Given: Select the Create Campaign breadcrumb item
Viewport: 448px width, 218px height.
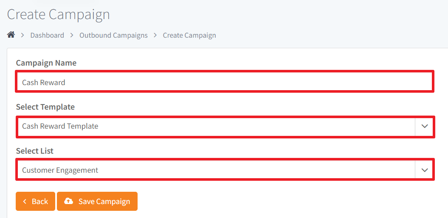Looking at the screenshot, I should [189, 35].
